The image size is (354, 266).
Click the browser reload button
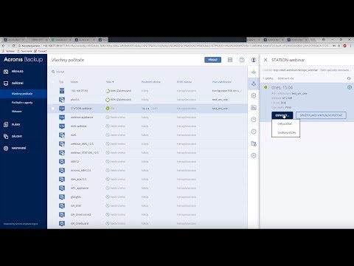pos(13,46)
